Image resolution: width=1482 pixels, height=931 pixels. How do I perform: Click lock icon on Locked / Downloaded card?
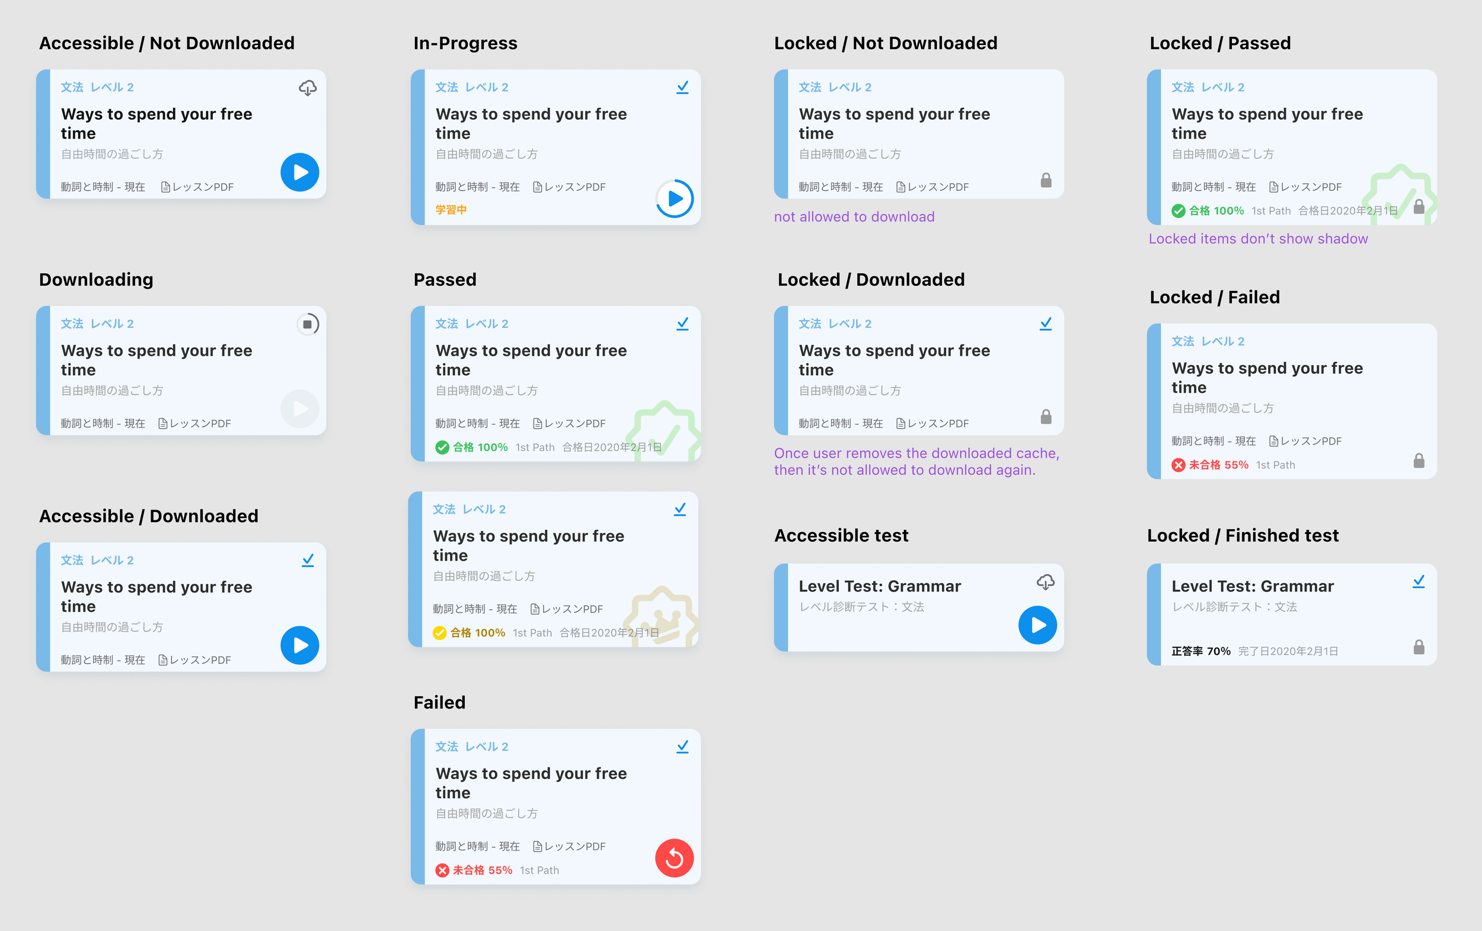[1046, 417]
